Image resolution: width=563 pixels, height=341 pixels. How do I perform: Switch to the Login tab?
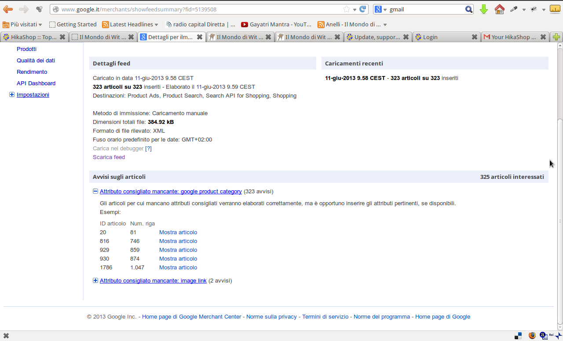[x=446, y=37]
